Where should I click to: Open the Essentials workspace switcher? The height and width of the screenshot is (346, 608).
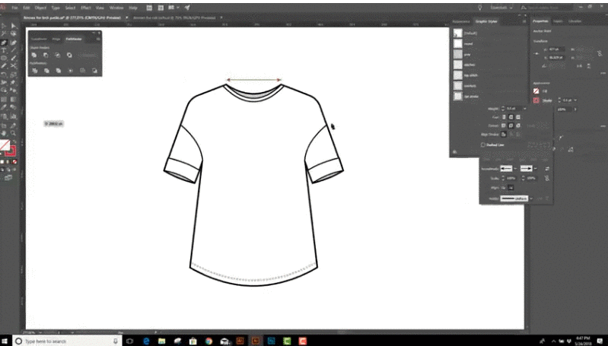[x=501, y=8]
